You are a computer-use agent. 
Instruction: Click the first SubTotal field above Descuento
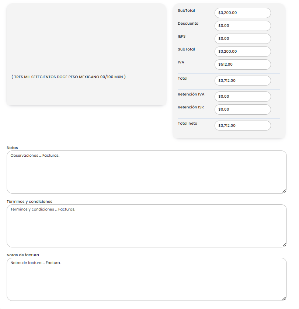click(242, 13)
